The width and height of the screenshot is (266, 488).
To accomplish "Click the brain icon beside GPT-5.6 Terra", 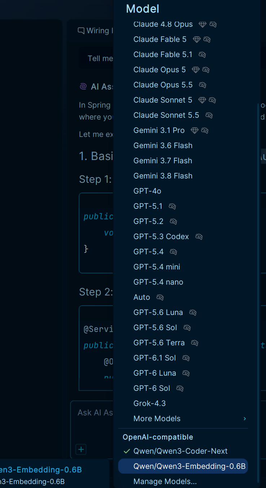I will pyautogui.click(x=195, y=343).
